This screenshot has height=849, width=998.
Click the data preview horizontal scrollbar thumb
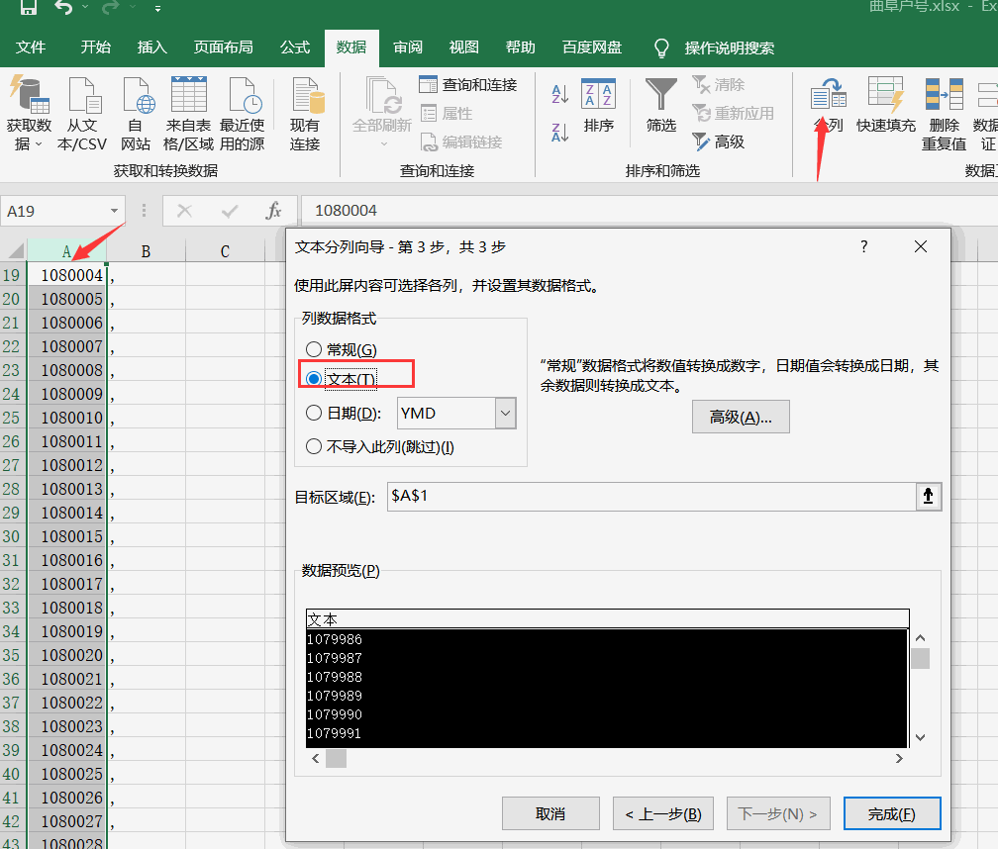tap(336, 759)
